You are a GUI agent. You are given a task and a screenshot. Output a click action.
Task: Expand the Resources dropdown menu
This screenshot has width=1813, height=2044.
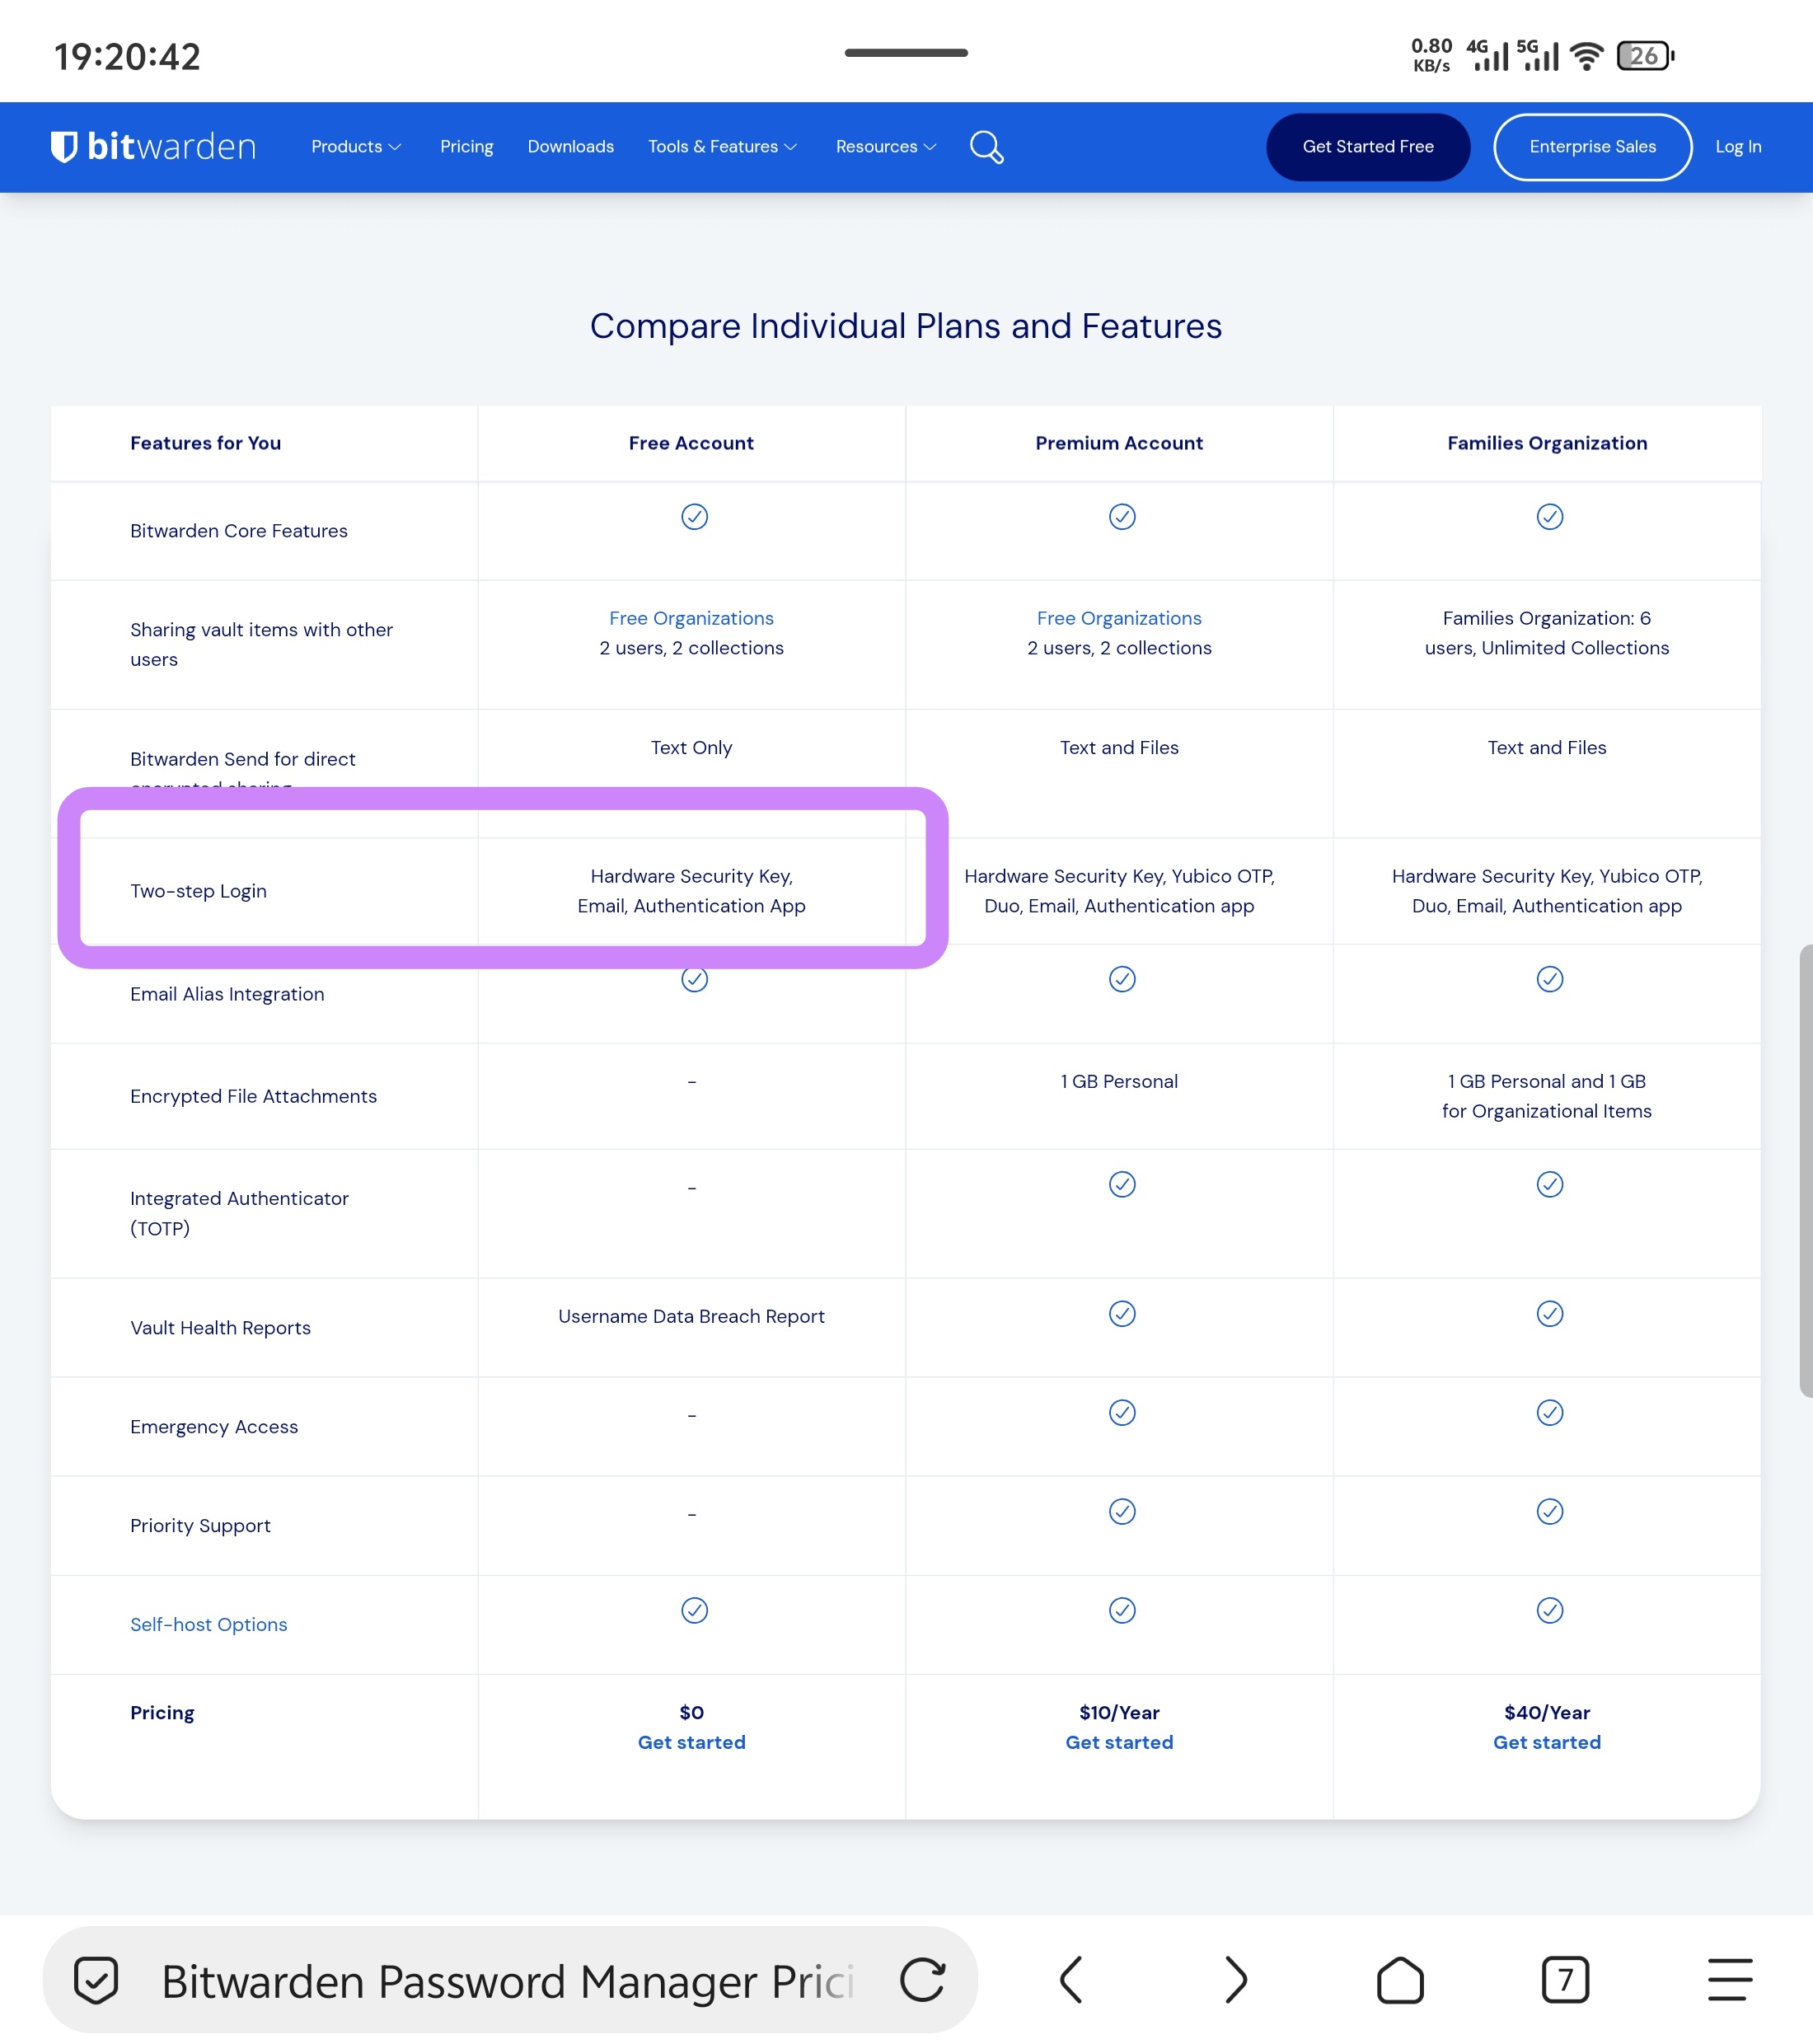tap(886, 147)
